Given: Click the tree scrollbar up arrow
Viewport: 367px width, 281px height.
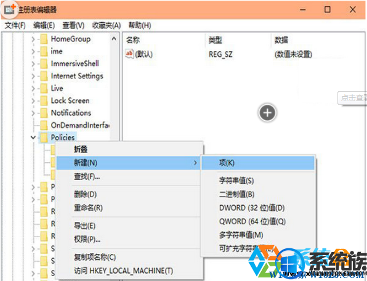Looking at the screenshot, I should click(114, 39).
